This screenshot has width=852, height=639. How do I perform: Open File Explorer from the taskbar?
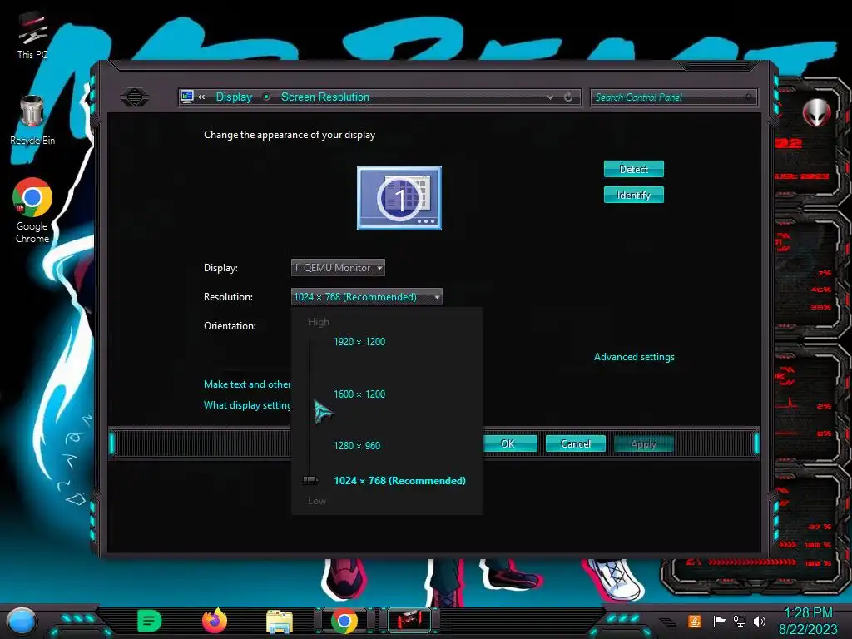pos(280,622)
